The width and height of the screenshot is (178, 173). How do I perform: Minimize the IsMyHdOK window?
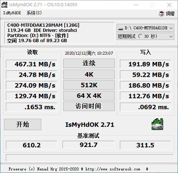click(136, 5)
